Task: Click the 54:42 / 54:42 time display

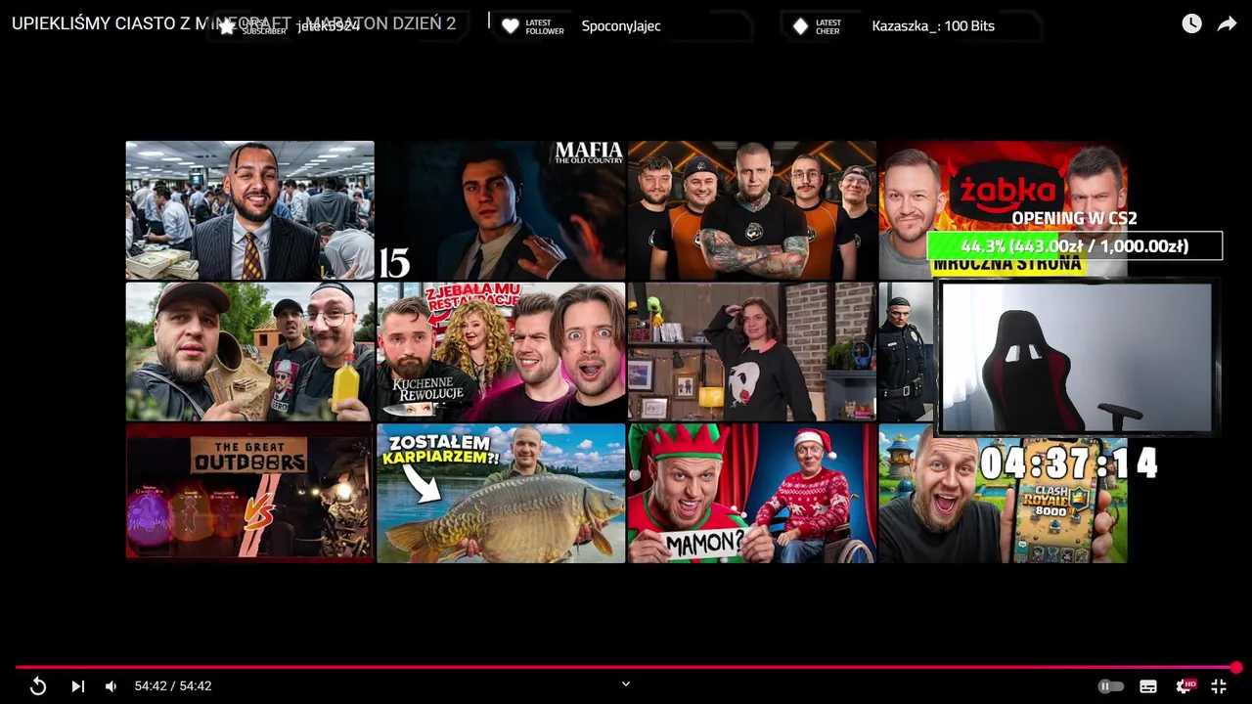Action: (173, 686)
